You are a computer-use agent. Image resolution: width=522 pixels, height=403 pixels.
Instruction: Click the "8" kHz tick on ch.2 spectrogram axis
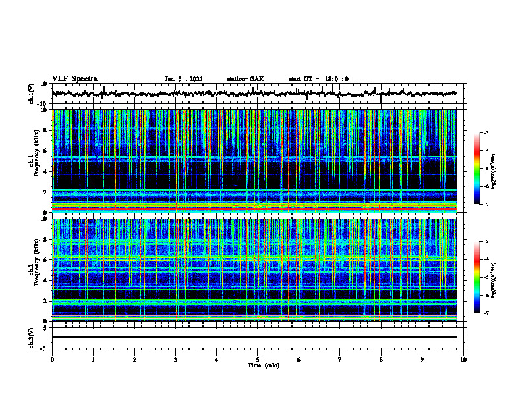tap(46, 240)
